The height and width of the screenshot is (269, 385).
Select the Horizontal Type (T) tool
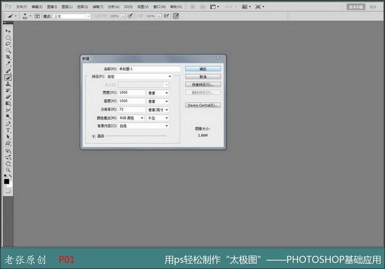point(8,130)
